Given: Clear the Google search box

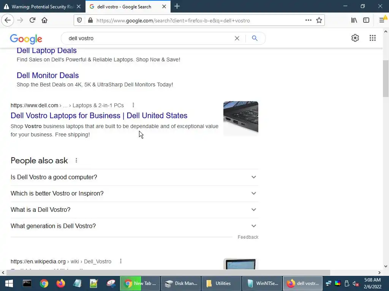Looking at the screenshot, I should (x=237, y=38).
